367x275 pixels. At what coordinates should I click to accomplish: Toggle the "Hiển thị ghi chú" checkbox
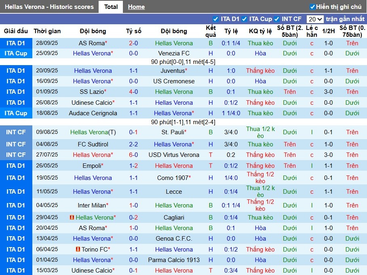(312, 7)
